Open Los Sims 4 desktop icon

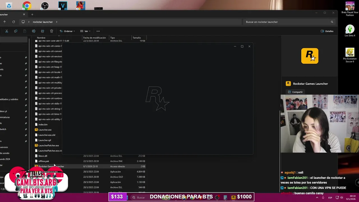[x=350, y=31]
